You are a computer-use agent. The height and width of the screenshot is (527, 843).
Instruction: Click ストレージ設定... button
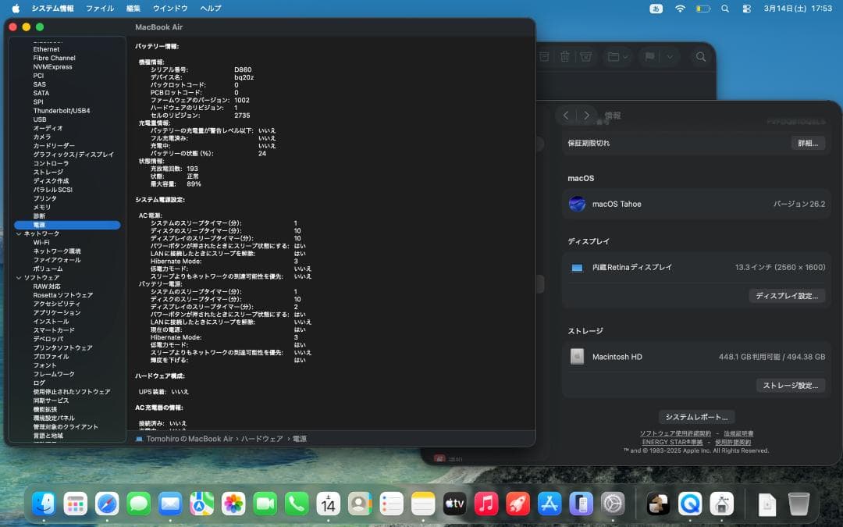791,385
